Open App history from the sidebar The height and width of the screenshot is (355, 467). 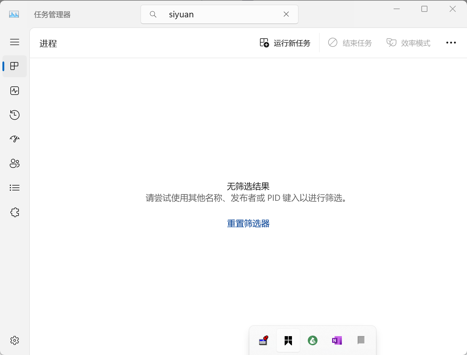15,115
